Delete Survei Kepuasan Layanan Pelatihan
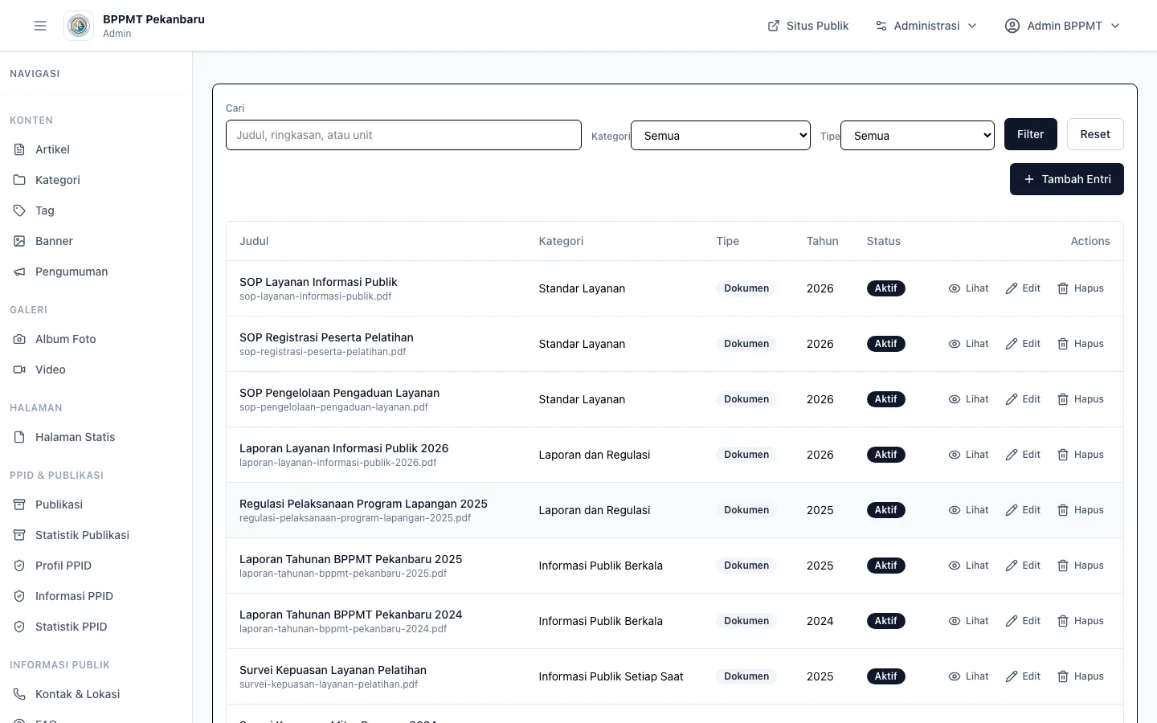 (x=1081, y=676)
